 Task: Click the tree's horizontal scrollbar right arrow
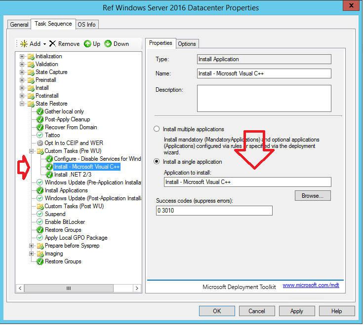point(137,288)
